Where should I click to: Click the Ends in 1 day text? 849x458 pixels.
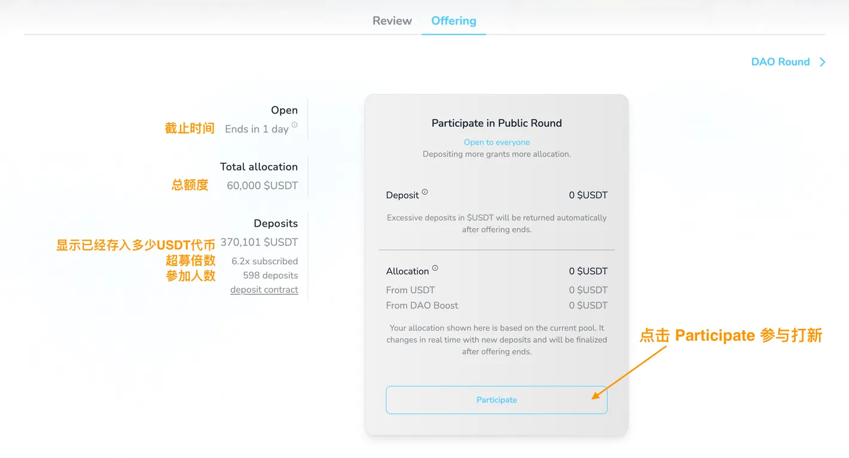coord(256,129)
